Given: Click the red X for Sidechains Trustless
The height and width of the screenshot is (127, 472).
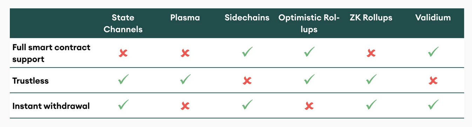Looking at the screenshot, I should tap(247, 81).
